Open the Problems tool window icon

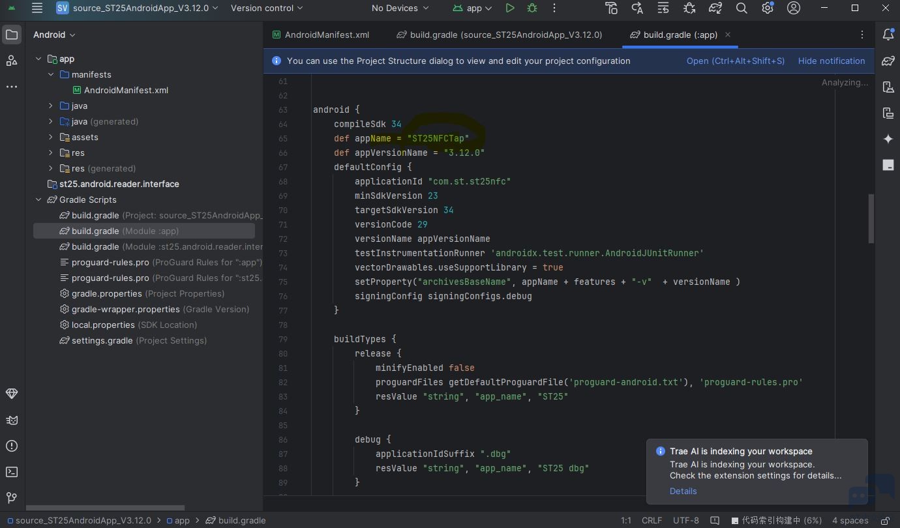pyautogui.click(x=11, y=446)
